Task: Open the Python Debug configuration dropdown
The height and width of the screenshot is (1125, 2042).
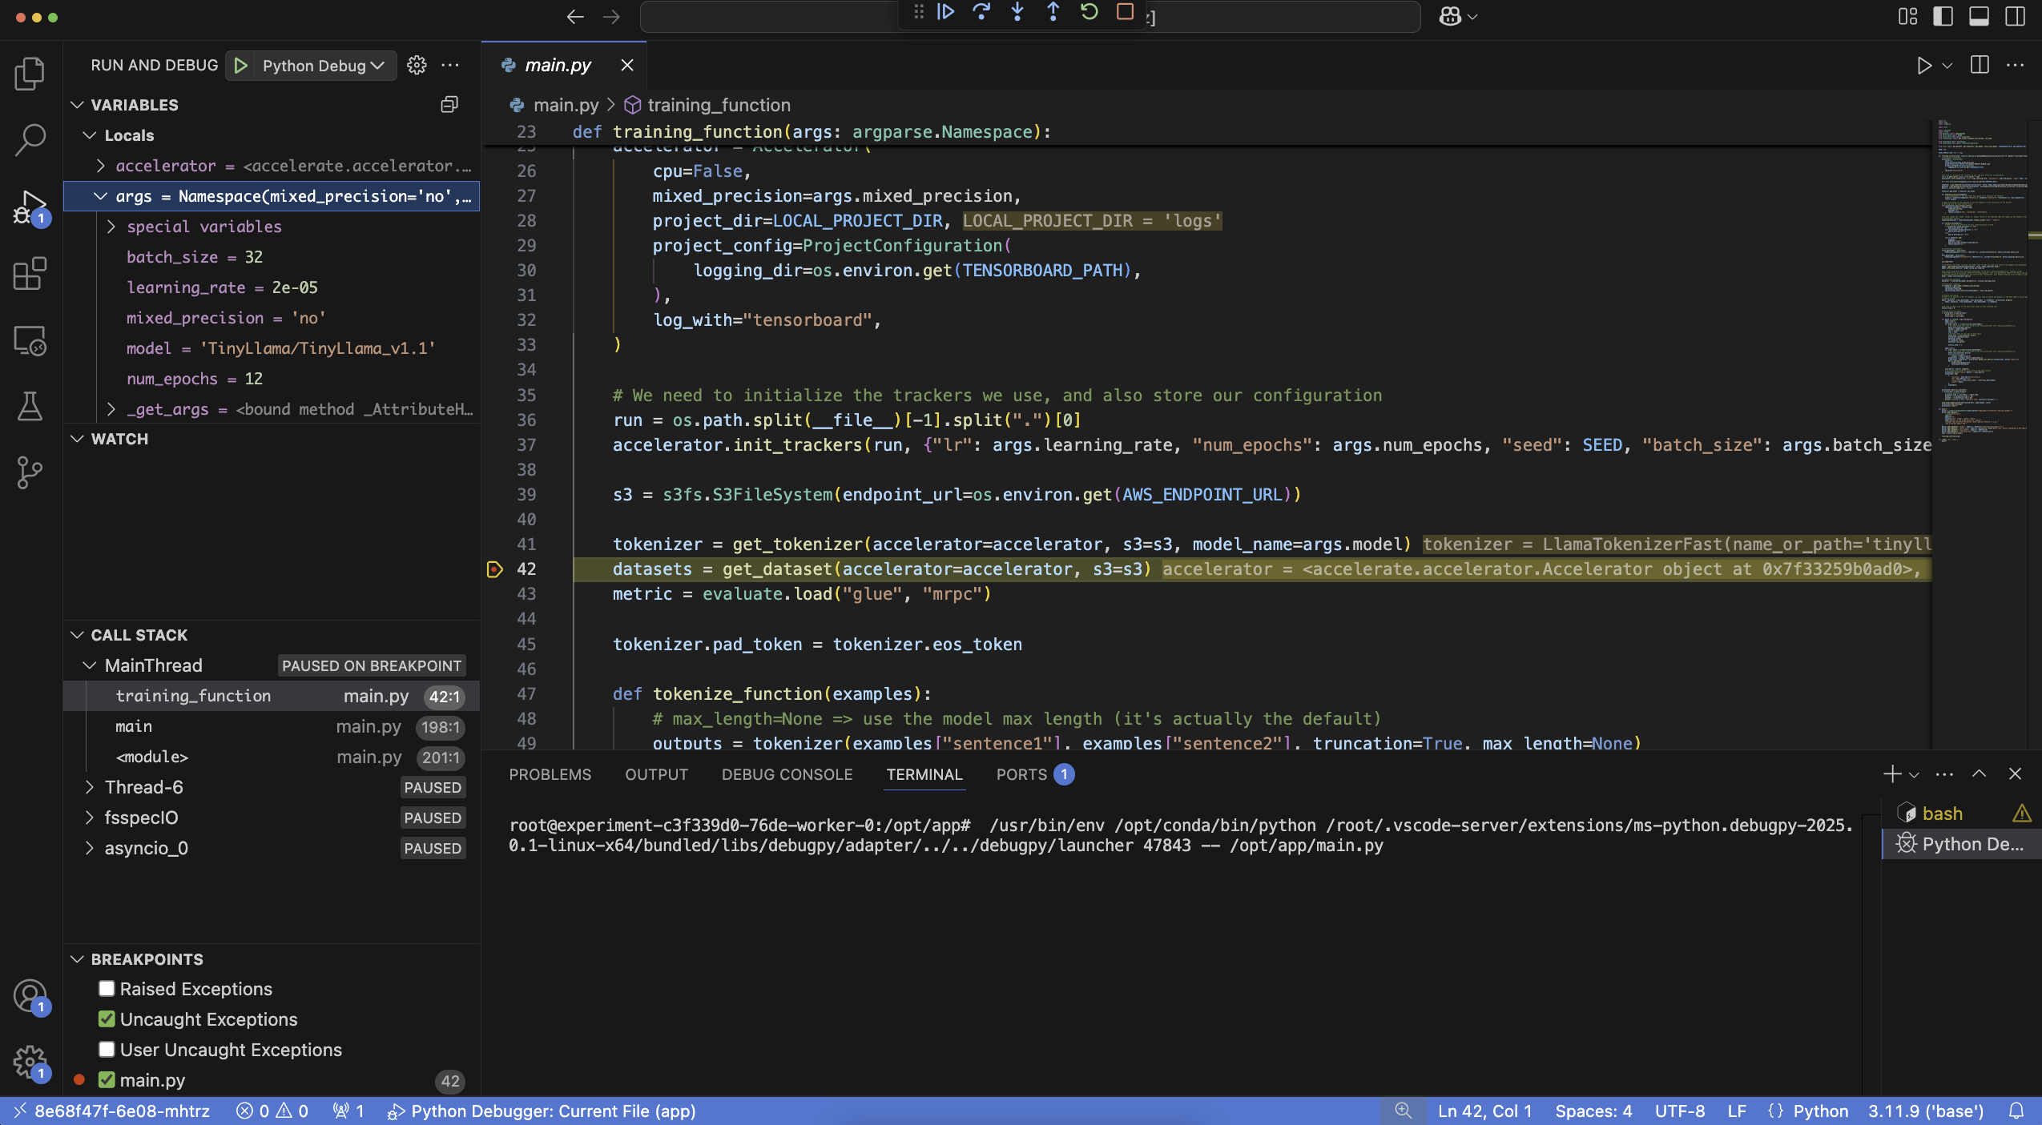Action: (323, 66)
